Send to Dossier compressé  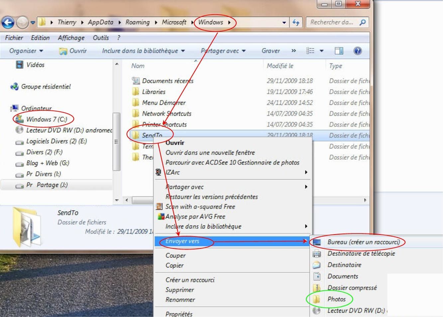[352, 288]
